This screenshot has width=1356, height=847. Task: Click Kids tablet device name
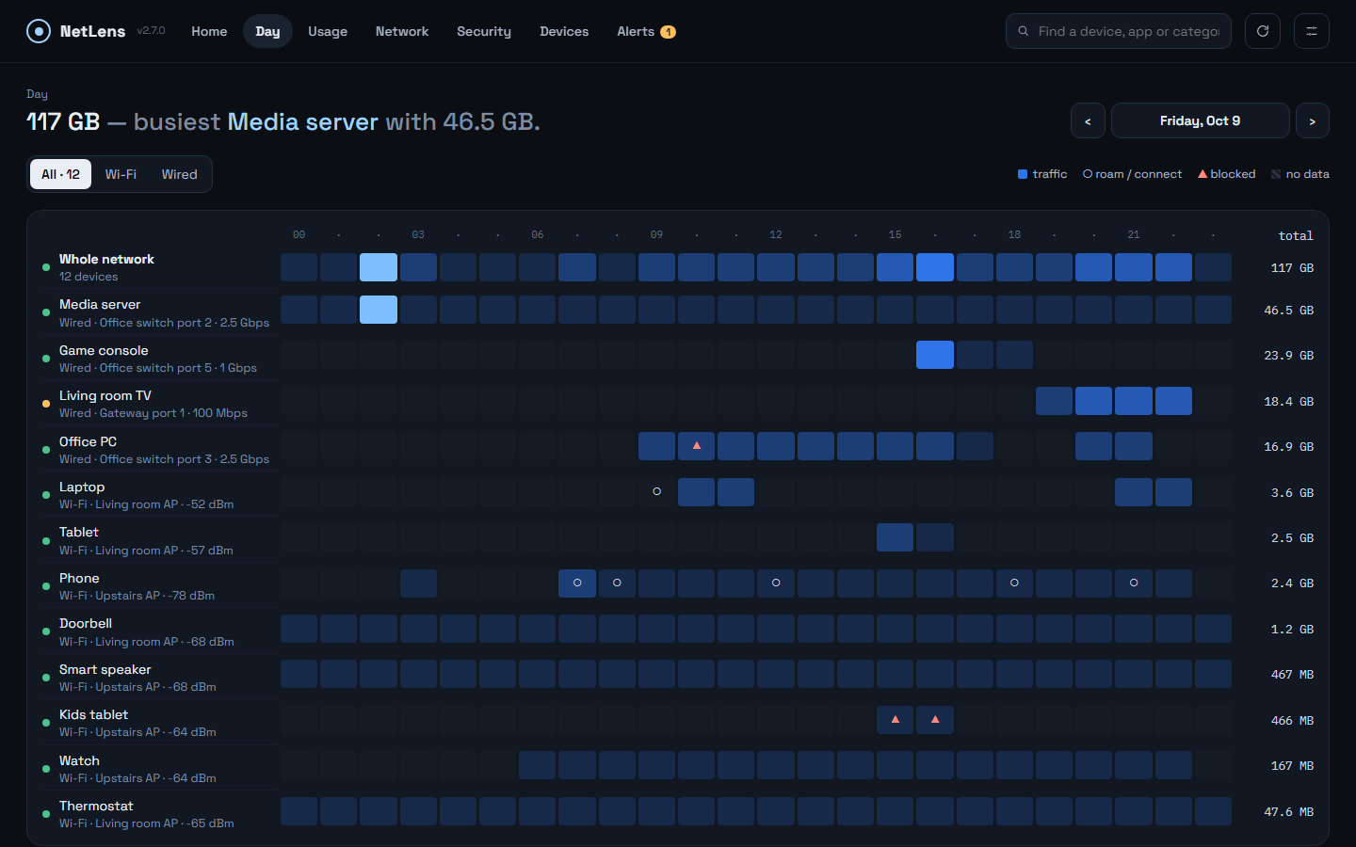pyautogui.click(x=93, y=714)
